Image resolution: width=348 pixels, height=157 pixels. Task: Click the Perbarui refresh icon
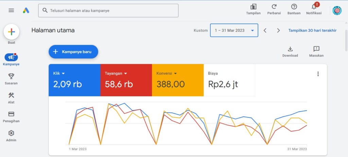[274, 7]
